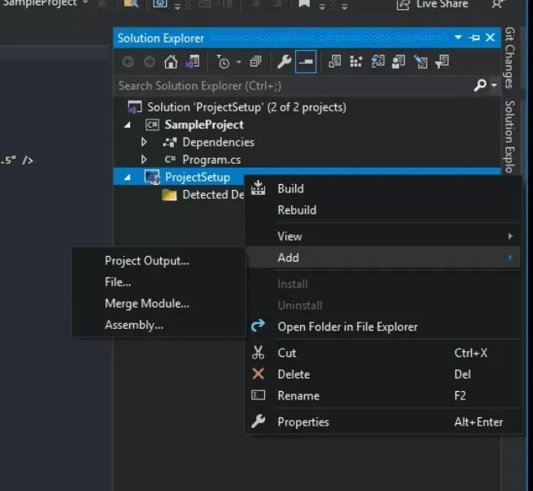533x491 pixels.
Task: Select Merge Module... in Add submenu
Action: 147,304
